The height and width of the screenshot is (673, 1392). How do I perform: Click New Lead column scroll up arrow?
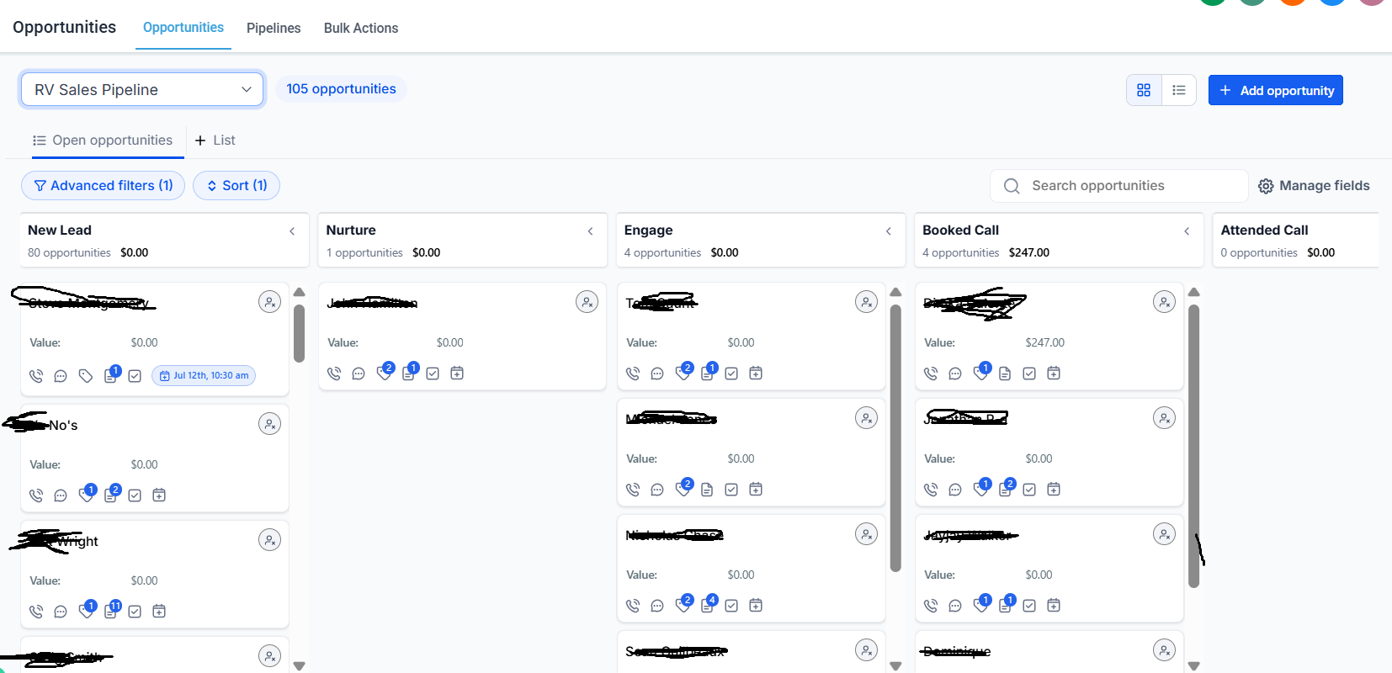[299, 292]
